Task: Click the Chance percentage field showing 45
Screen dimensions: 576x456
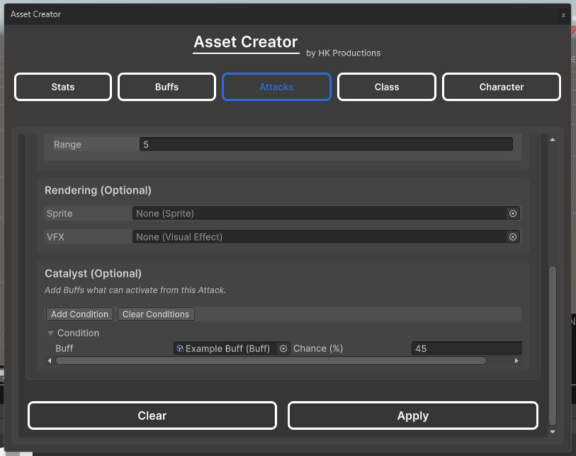Action: (466, 348)
